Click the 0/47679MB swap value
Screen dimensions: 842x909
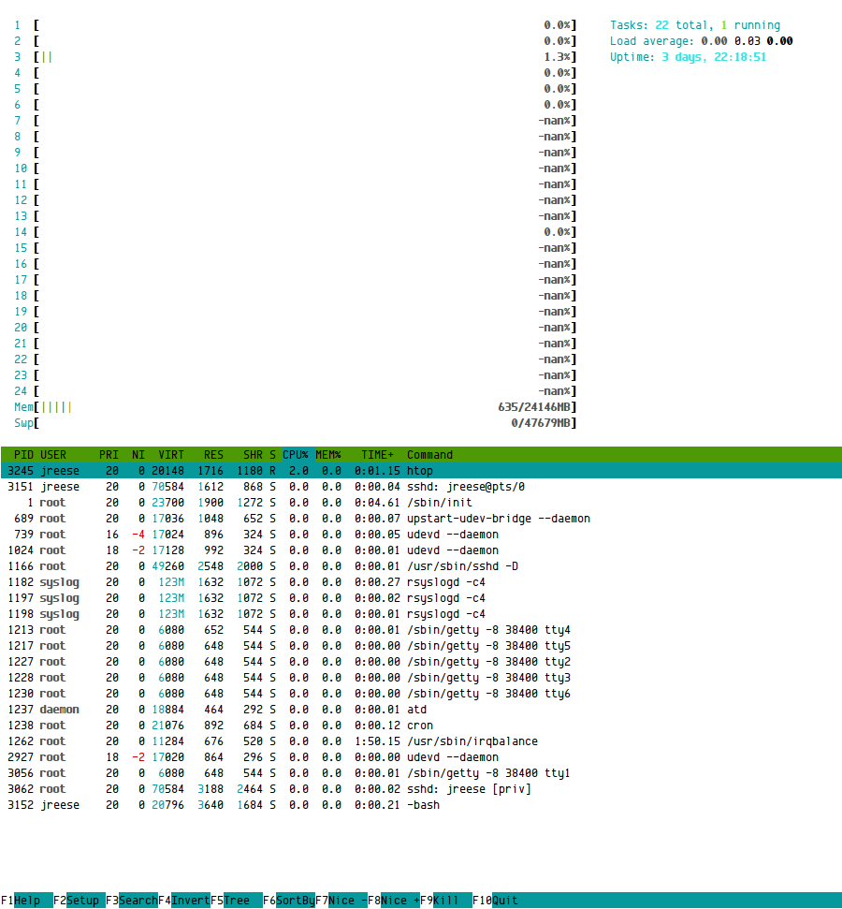click(541, 423)
